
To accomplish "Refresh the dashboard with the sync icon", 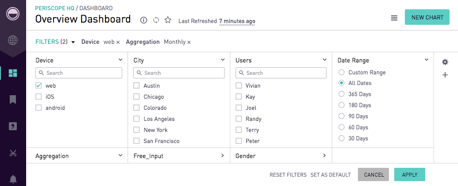I will tap(156, 20).
